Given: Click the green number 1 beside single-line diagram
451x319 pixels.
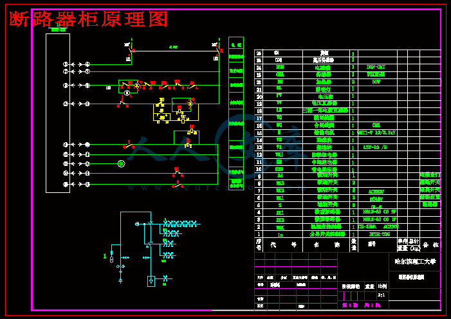Looking at the screenshot, I should 105,256.
